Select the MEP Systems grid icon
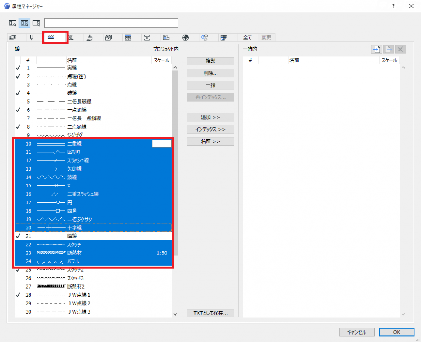 tap(223, 37)
